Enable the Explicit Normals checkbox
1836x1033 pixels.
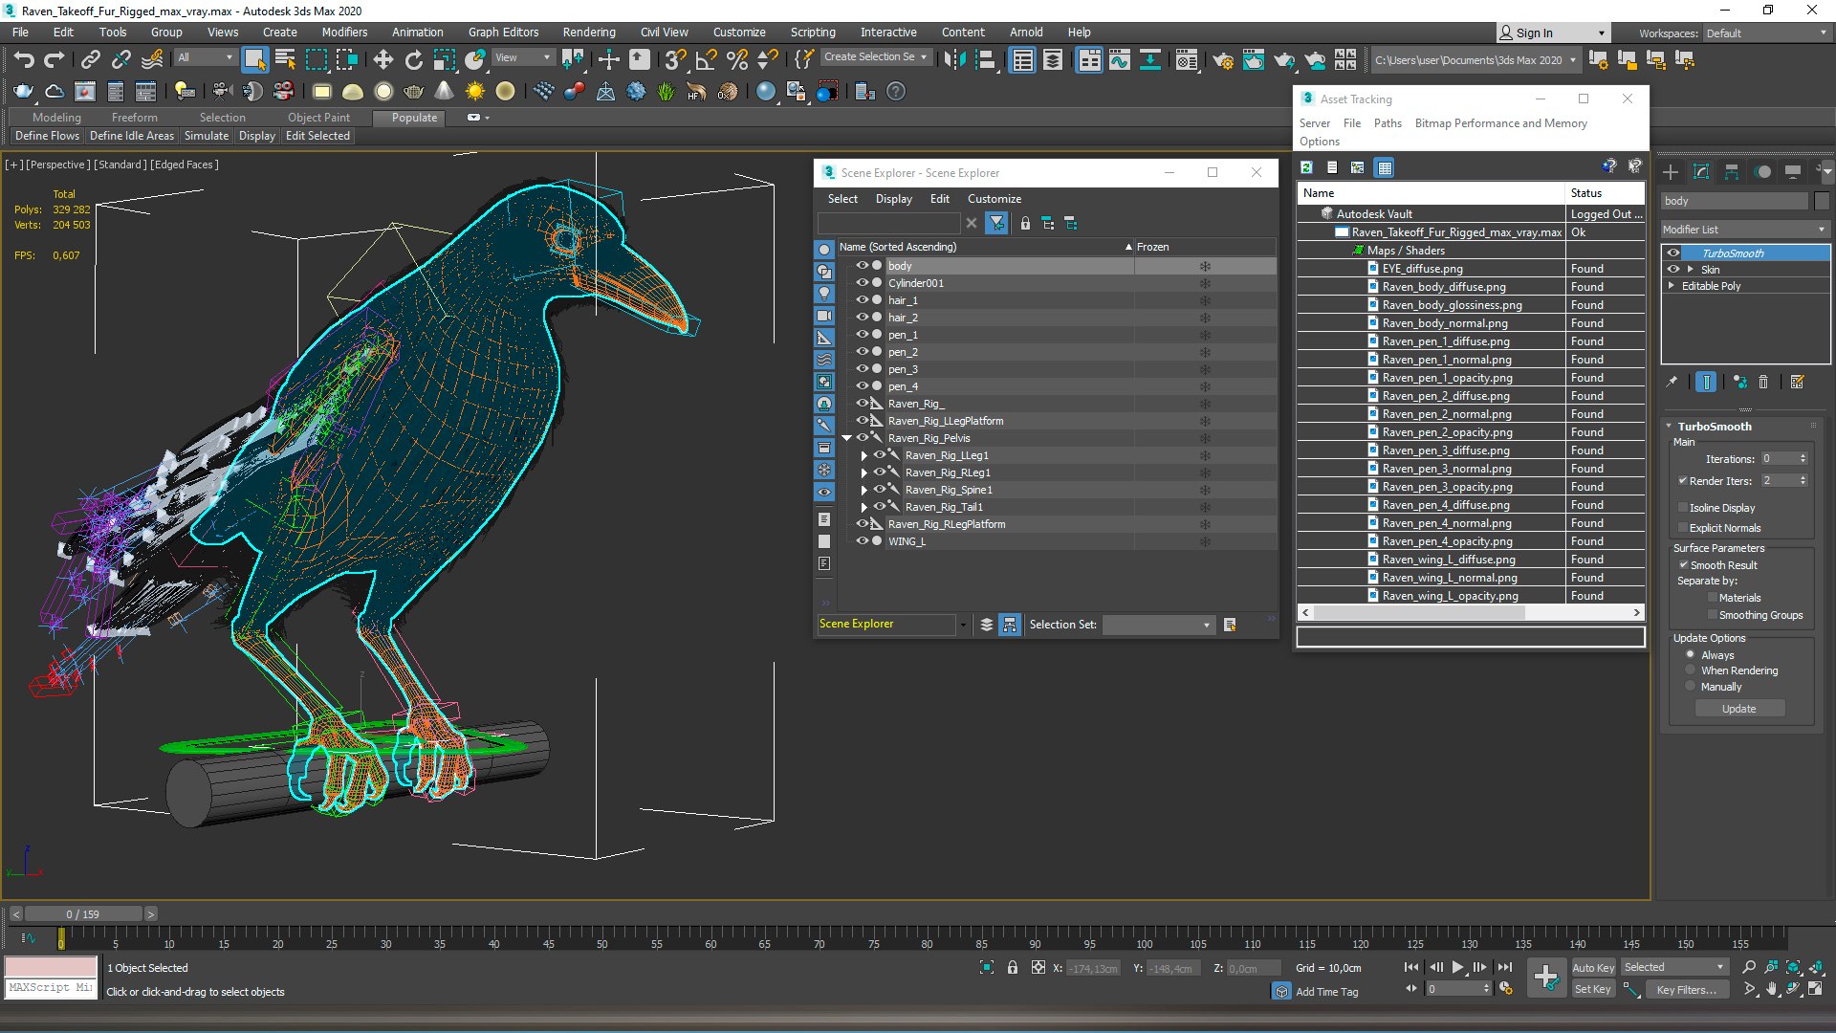click(x=1683, y=528)
